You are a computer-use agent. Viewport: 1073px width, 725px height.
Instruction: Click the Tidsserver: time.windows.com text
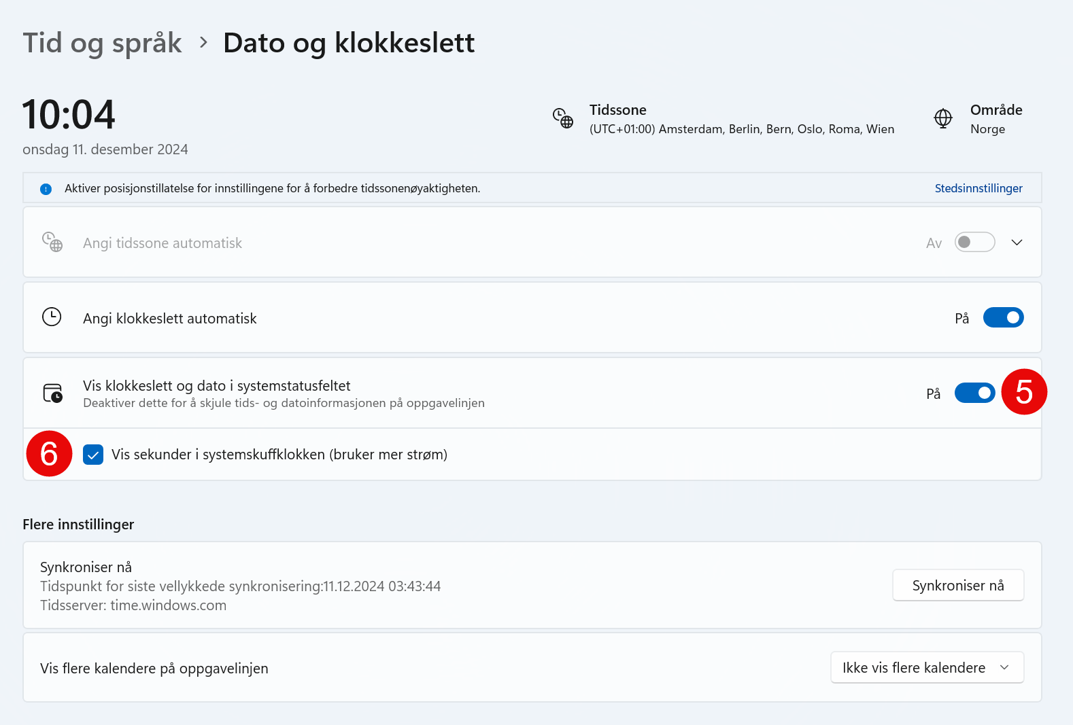click(133, 605)
